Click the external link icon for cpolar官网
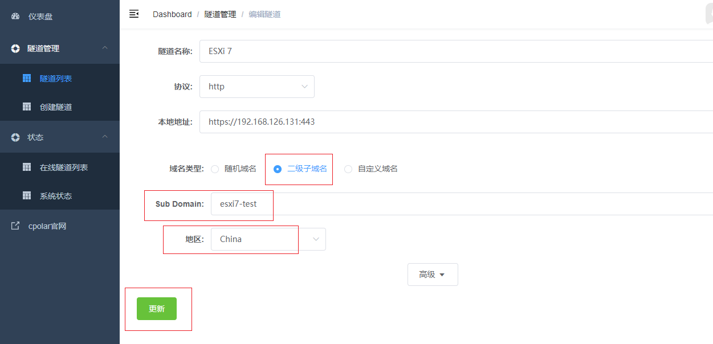 point(15,226)
